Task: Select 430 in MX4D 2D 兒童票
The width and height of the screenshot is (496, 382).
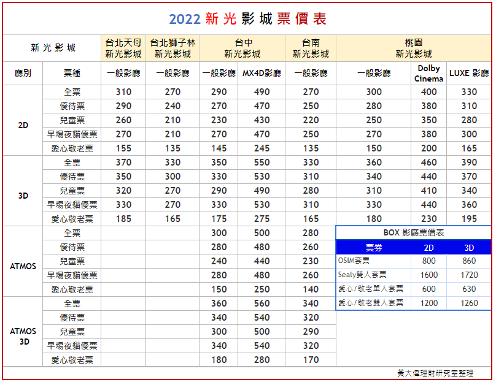Action: tap(262, 120)
